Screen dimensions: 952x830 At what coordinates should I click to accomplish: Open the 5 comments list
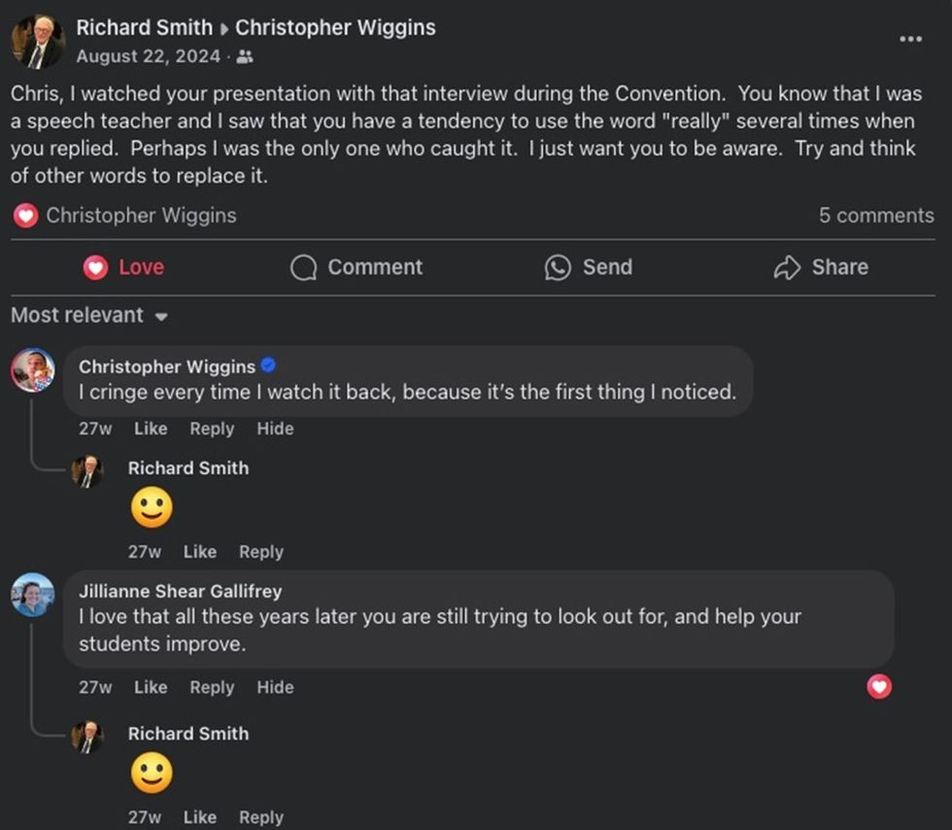tap(875, 215)
